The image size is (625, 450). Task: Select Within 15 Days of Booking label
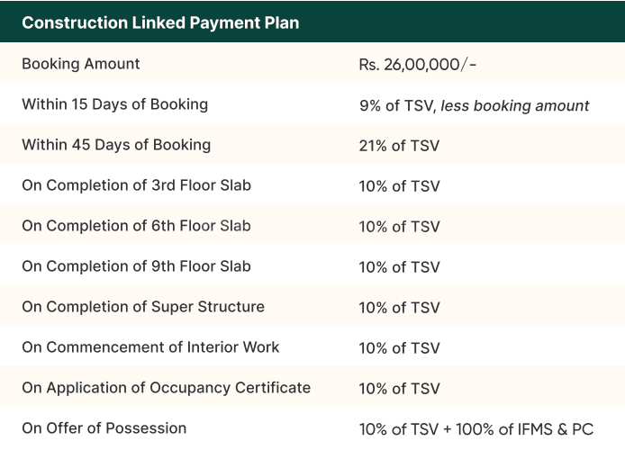pos(114,104)
